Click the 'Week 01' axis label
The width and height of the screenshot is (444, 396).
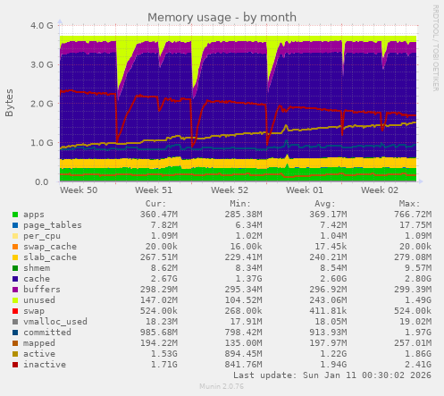[x=305, y=190]
